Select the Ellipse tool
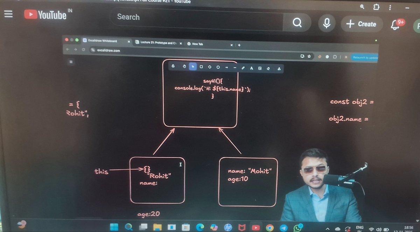The height and width of the screenshot is (232, 420). click(218, 67)
